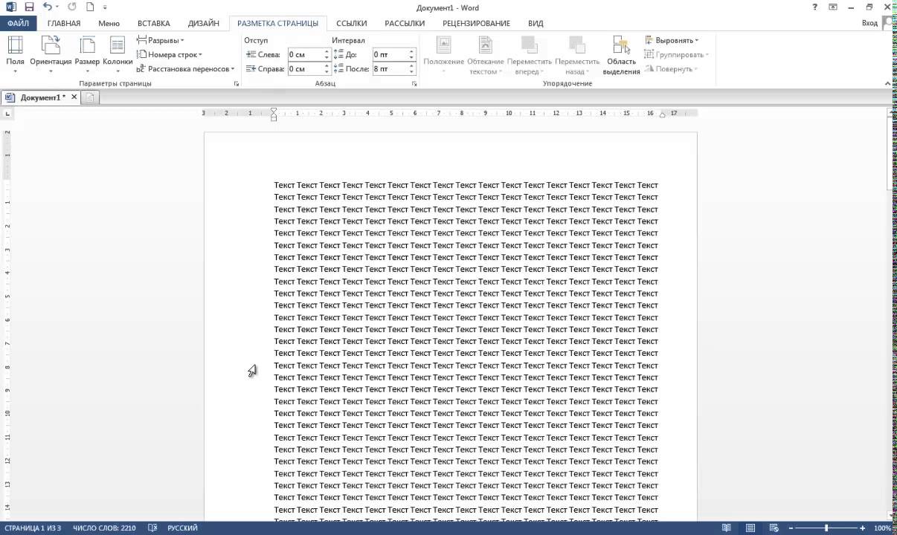Collapse the ribbon using the arrow

pos(888,84)
